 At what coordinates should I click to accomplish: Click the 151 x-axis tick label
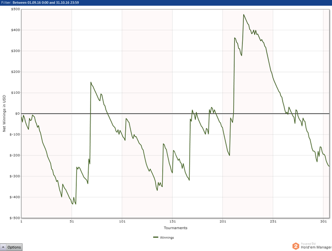[173, 221]
